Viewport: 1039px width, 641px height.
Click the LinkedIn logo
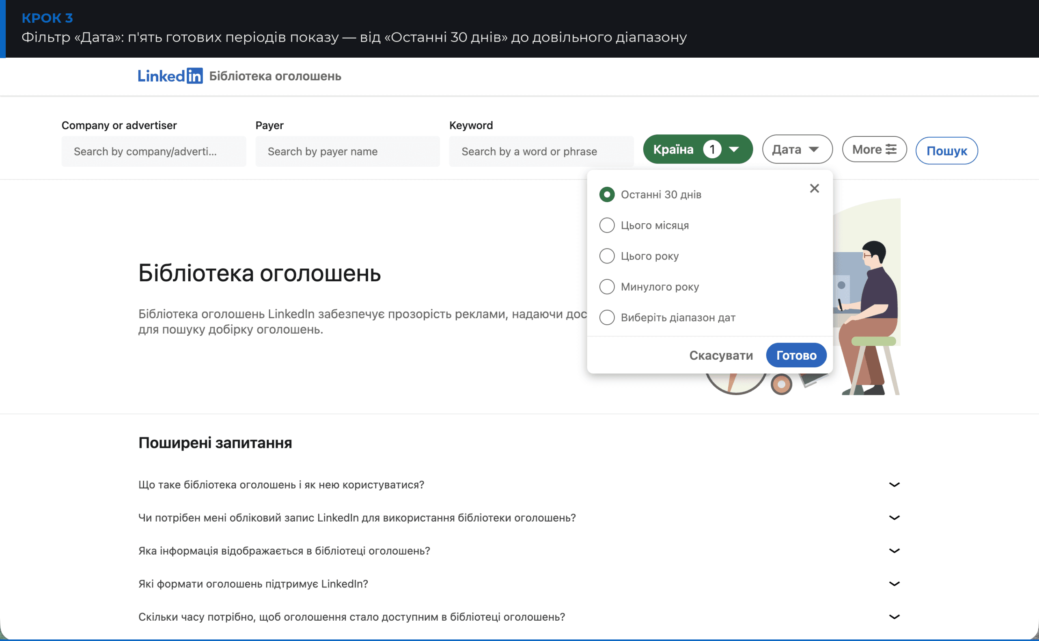170,76
